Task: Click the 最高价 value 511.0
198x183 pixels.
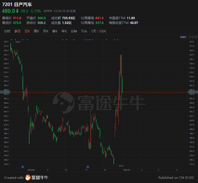Action: tap(17, 18)
